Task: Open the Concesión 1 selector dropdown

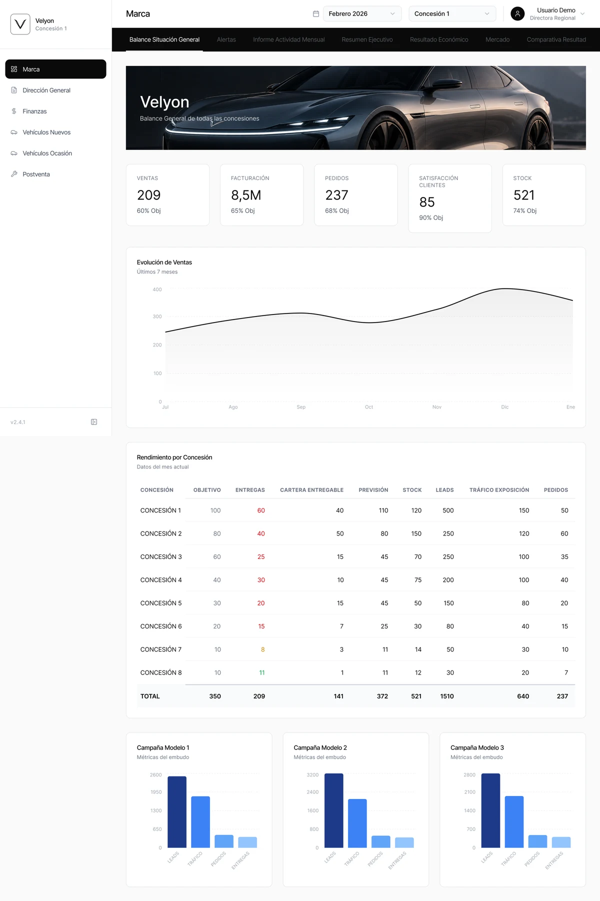Action: [452, 13]
